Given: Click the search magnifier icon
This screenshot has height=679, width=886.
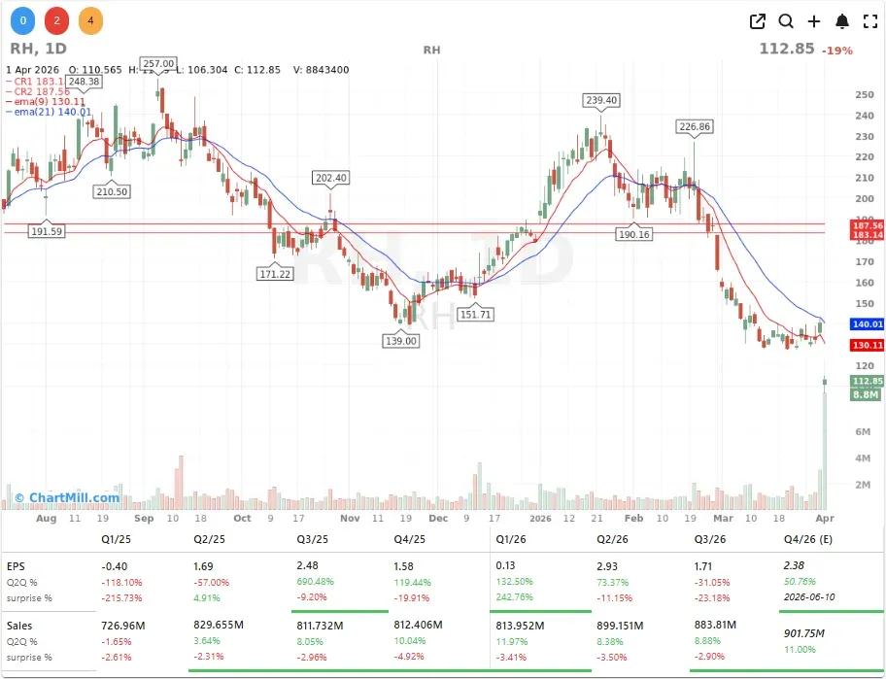Looking at the screenshot, I should pos(786,20).
